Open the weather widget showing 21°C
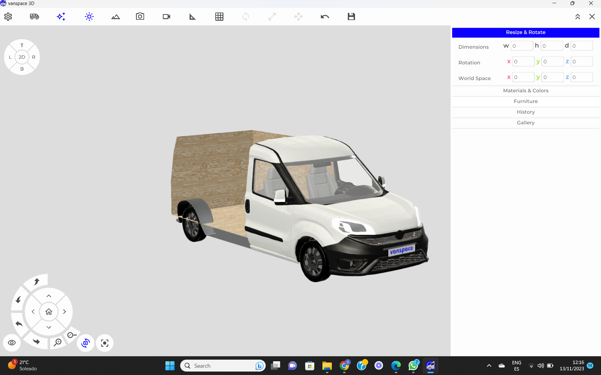This screenshot has width=601, height=375. 22,365
